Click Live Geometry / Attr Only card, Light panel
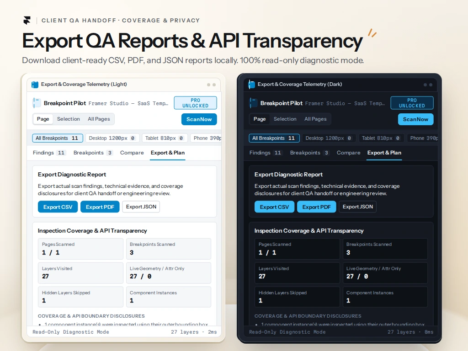468x351 pixels. [x=169, y=273]
